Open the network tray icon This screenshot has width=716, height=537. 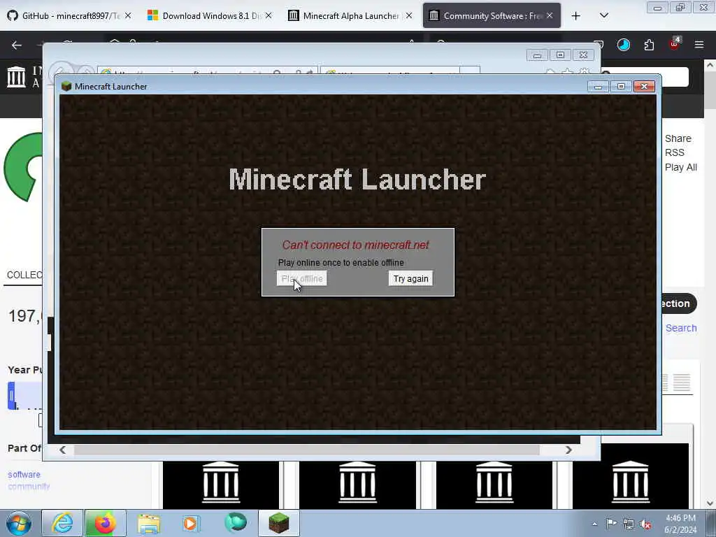629,524
